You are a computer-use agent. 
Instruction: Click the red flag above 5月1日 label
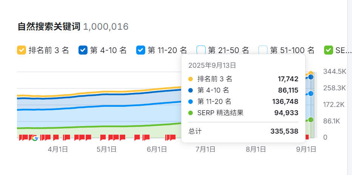pyautogui.click(x=103, y=137)
